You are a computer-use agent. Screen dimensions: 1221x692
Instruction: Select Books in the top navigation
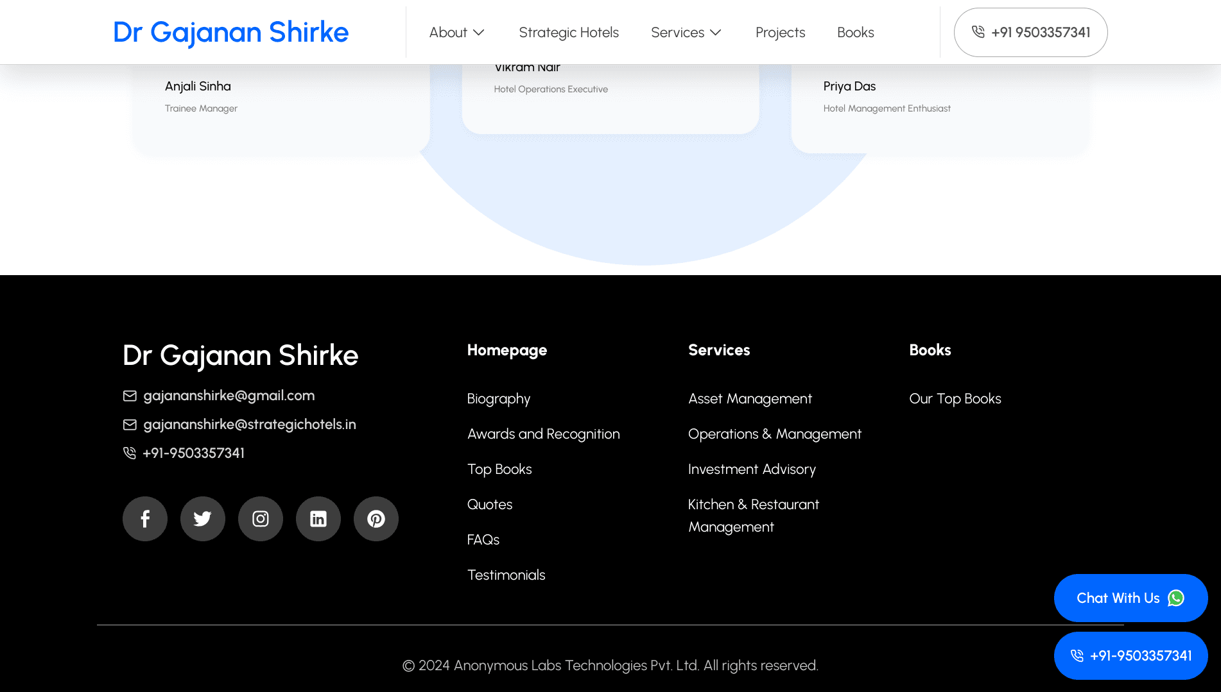coord(855,33)
